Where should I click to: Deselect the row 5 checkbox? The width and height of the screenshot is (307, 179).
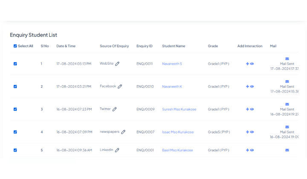pos(15,150)
